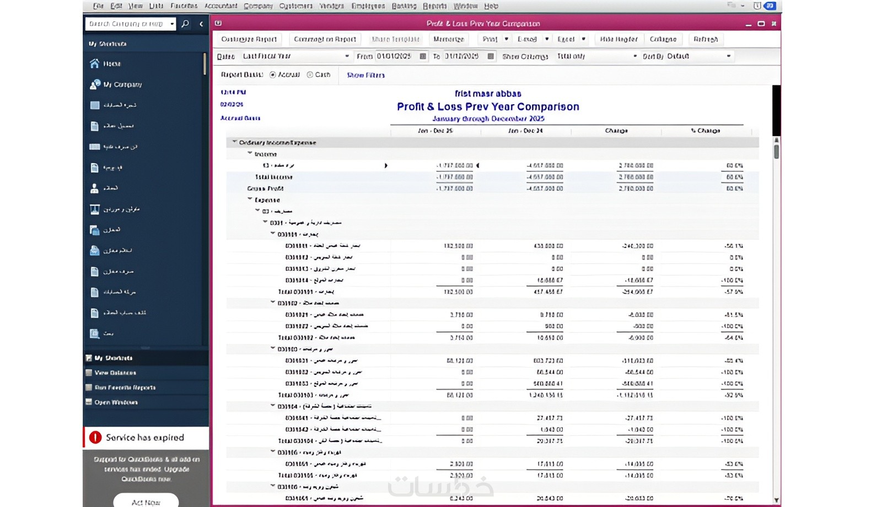Screen dimensions: 882x507
Task: Switch to My Shortcuts at sidebar bottom
Action: tap(146, 358)
